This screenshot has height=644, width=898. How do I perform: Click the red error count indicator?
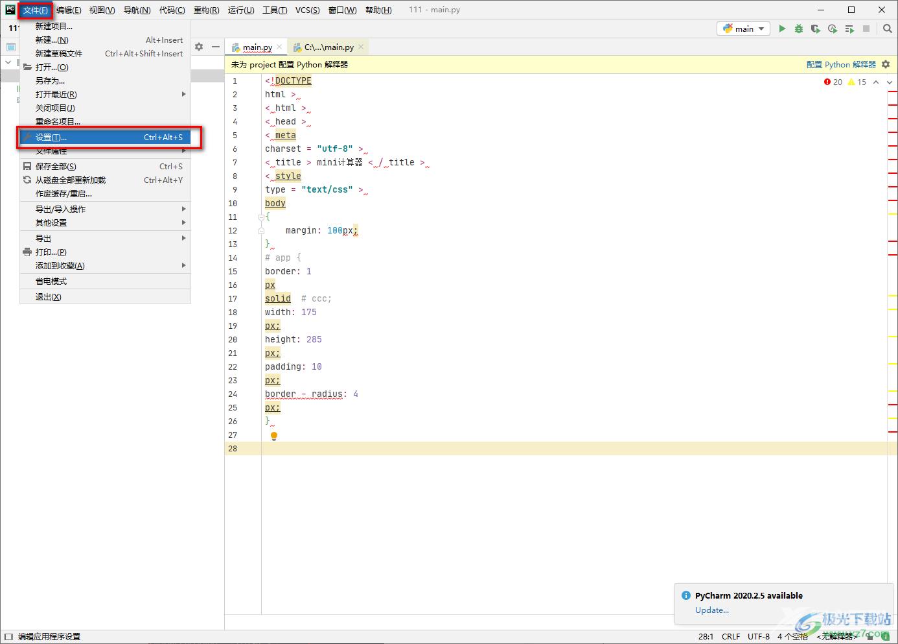[x=833, y=82]
